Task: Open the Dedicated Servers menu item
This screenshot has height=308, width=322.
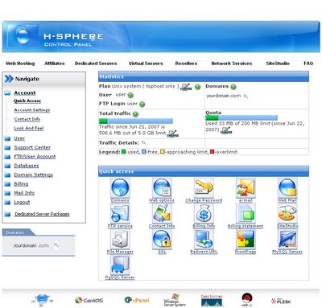Action: click(96, 64)
